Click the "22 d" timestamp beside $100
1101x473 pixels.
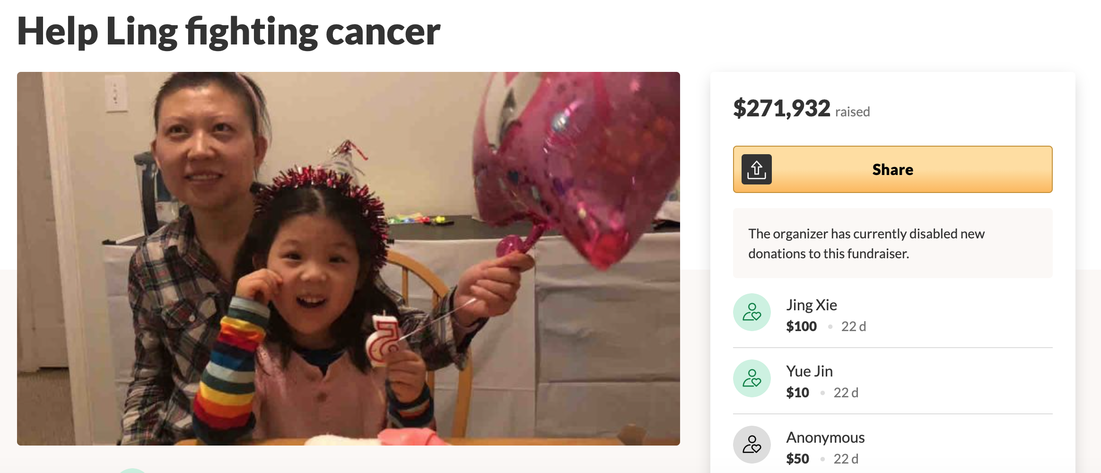click(853, 326)
